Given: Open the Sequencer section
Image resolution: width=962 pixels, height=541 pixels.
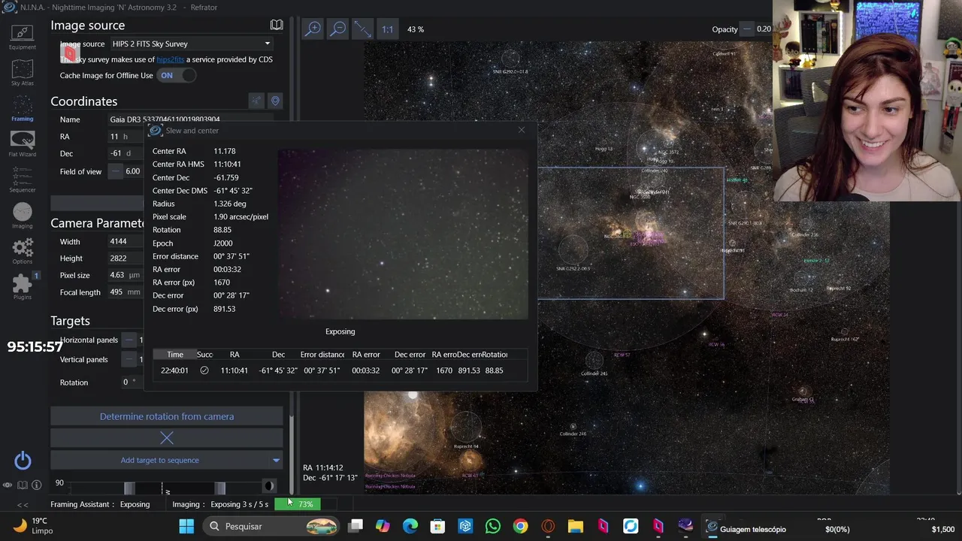Looking at the screenshot, I should pyautogui.click(x=22, y=180).
